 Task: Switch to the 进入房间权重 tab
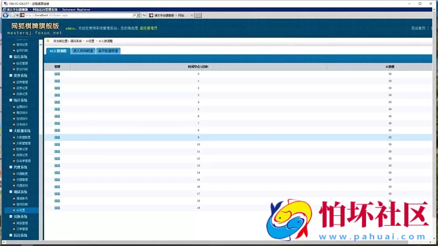83,51
